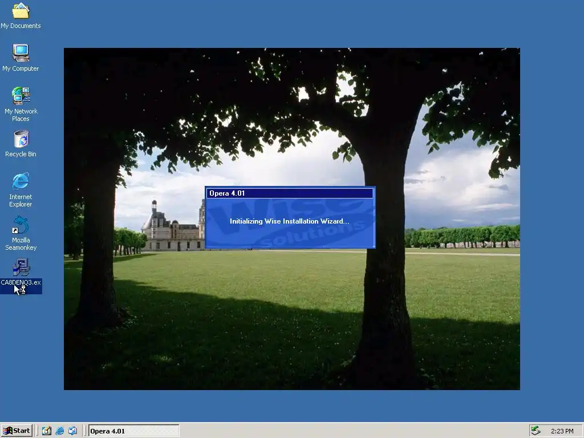Click the 2:23 PM clock

click(562, 431)
